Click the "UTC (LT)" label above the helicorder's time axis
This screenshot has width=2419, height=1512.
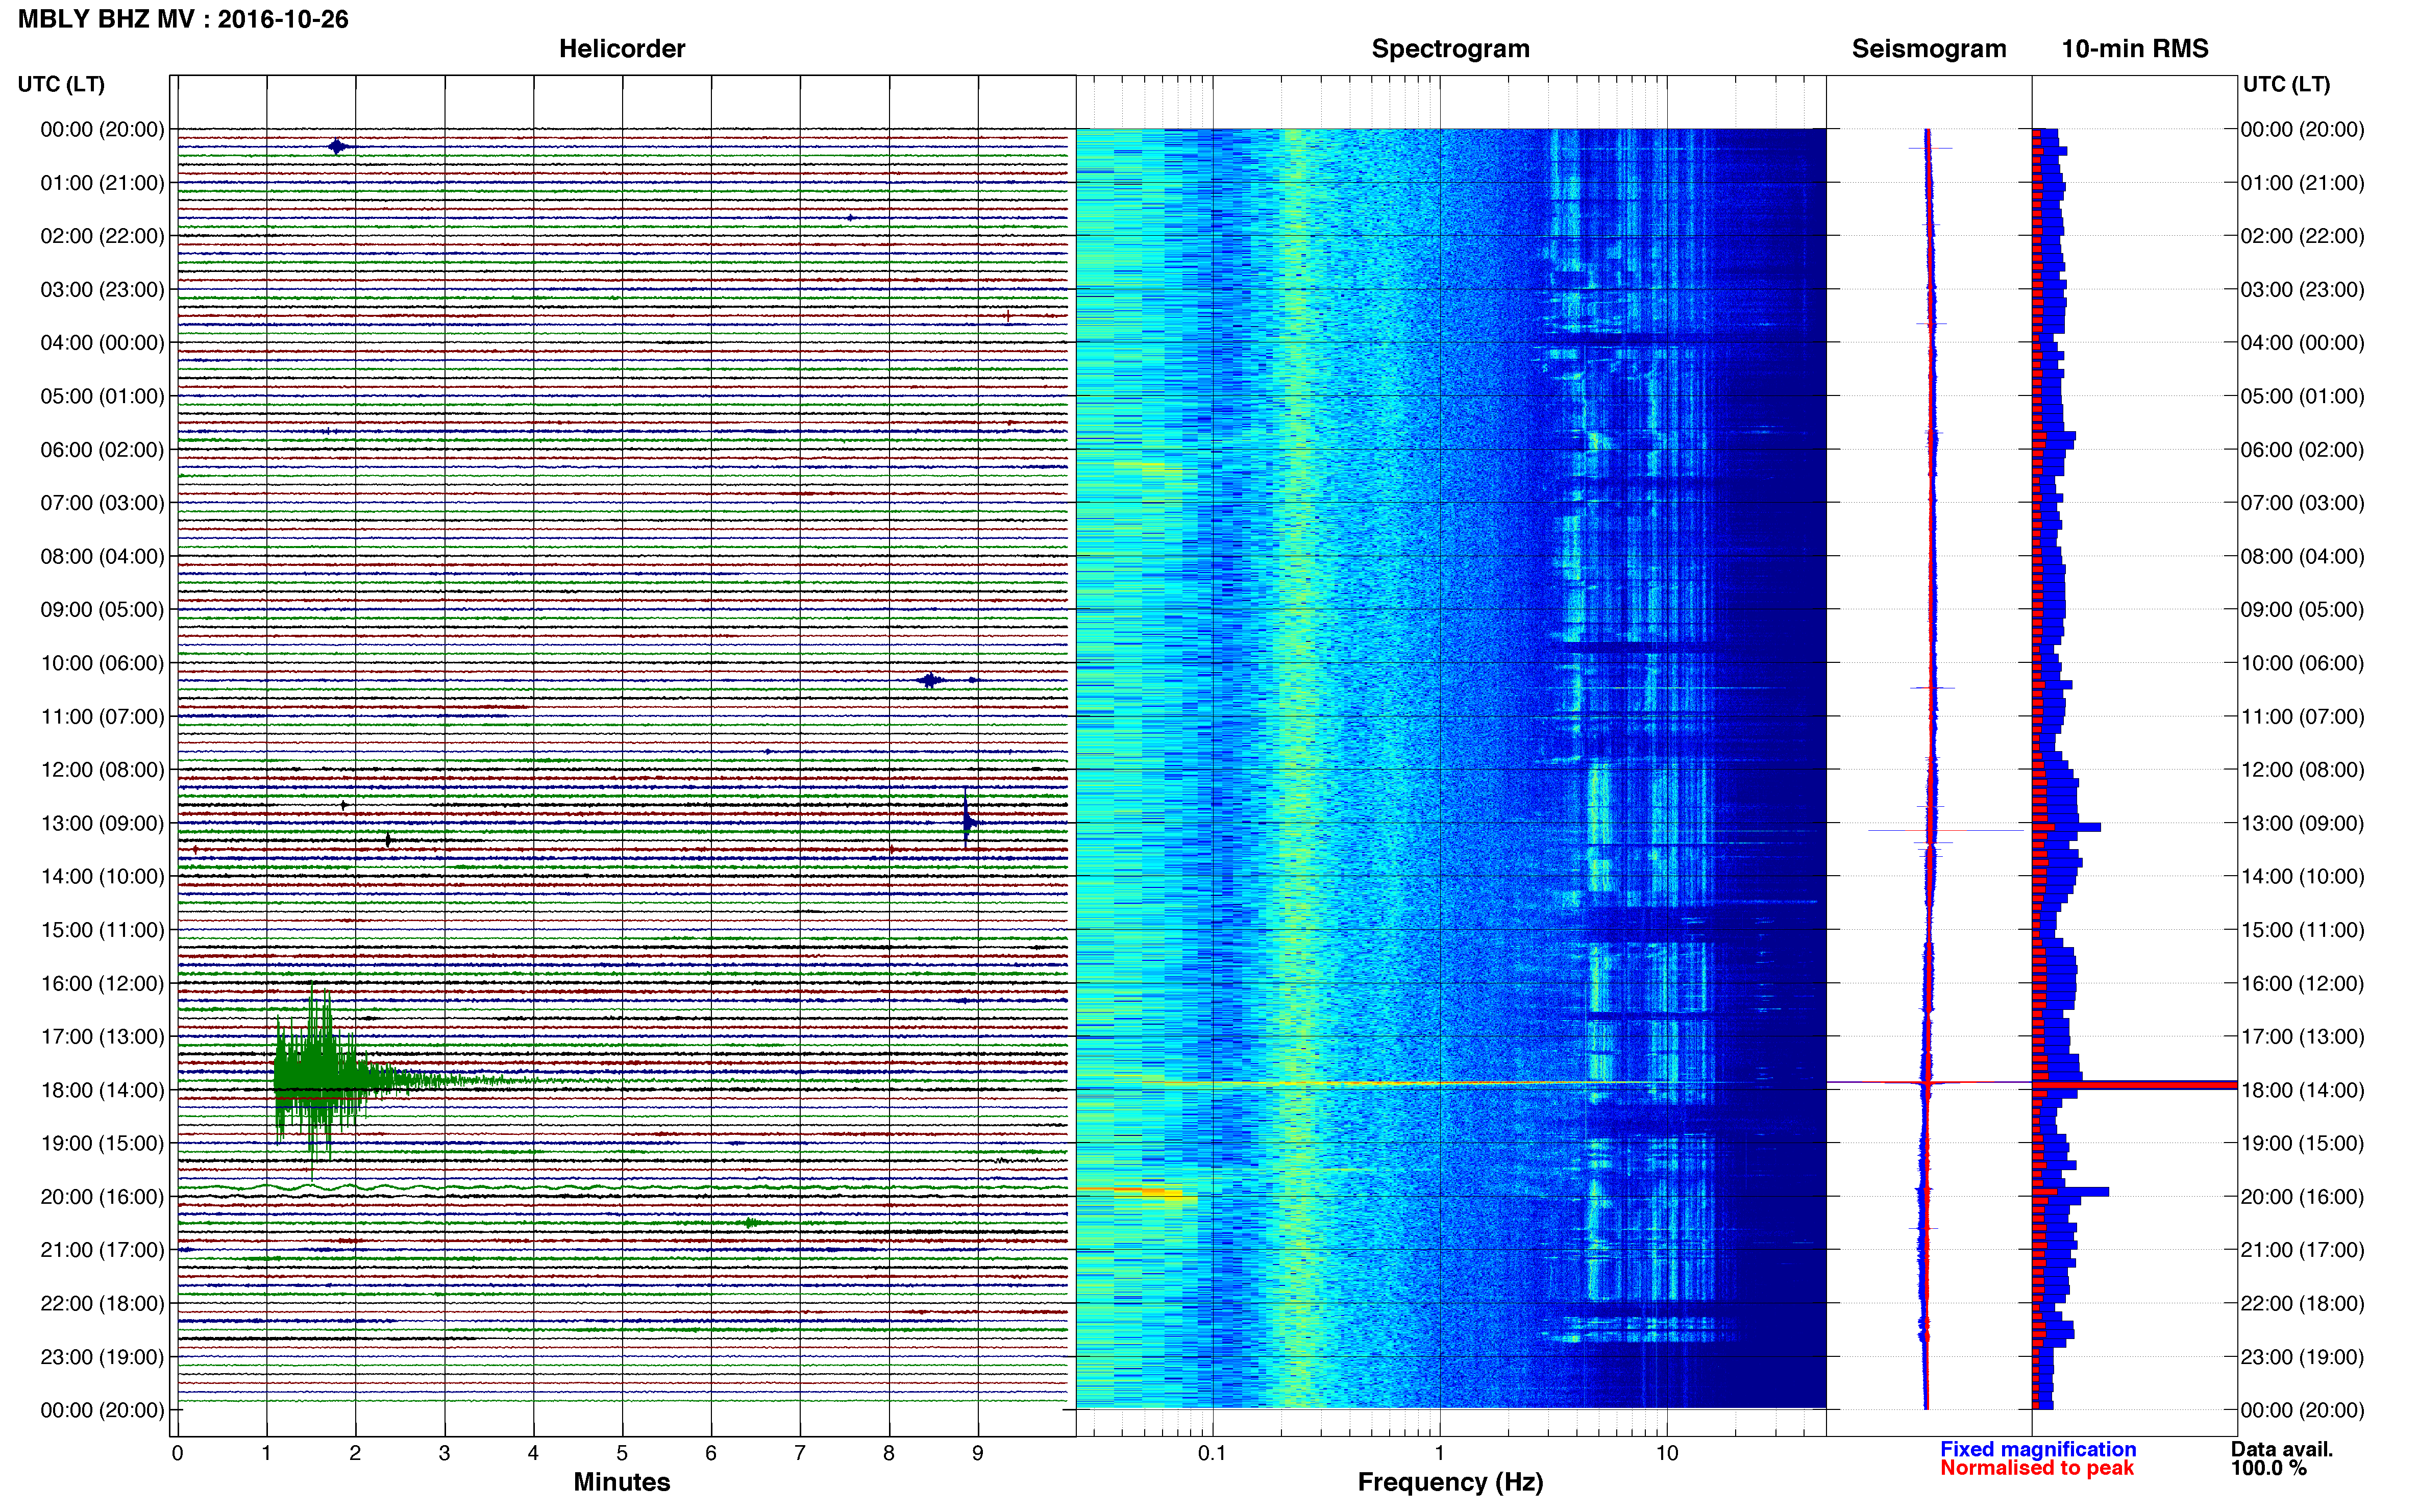[61, 84]
